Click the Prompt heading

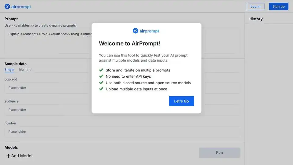tap(11, 19)
